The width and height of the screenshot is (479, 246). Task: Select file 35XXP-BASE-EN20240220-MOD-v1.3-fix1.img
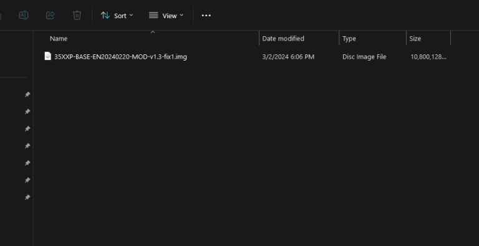(120, 57)
